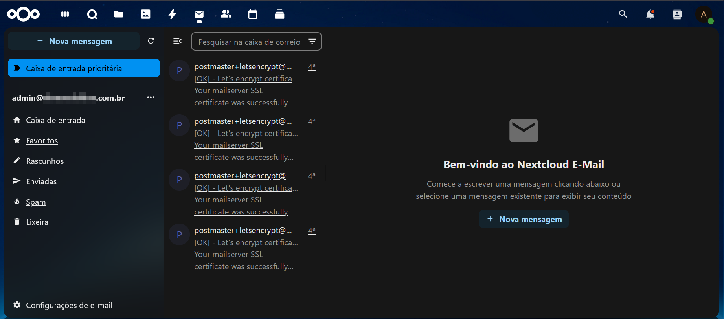This screenshot has width=724, height=319.
Task: Click the P avatar of the first message
Action: coord(179,71)
